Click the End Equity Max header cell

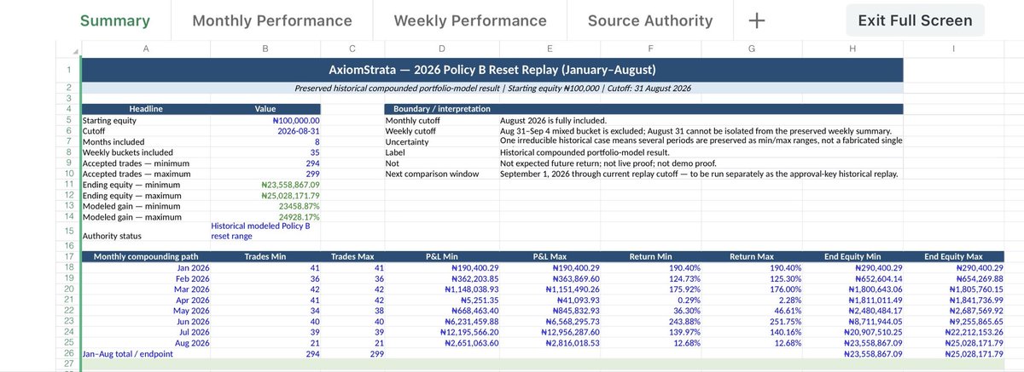[x=953, y=256]
